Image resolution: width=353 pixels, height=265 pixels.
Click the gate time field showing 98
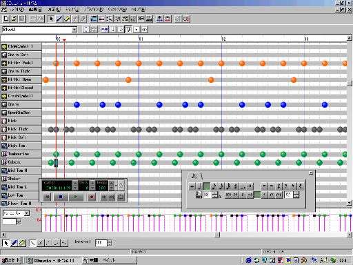tap(207, 195)
